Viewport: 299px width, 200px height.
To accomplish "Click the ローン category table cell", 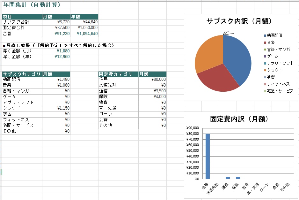I will (x=118, y=114).
